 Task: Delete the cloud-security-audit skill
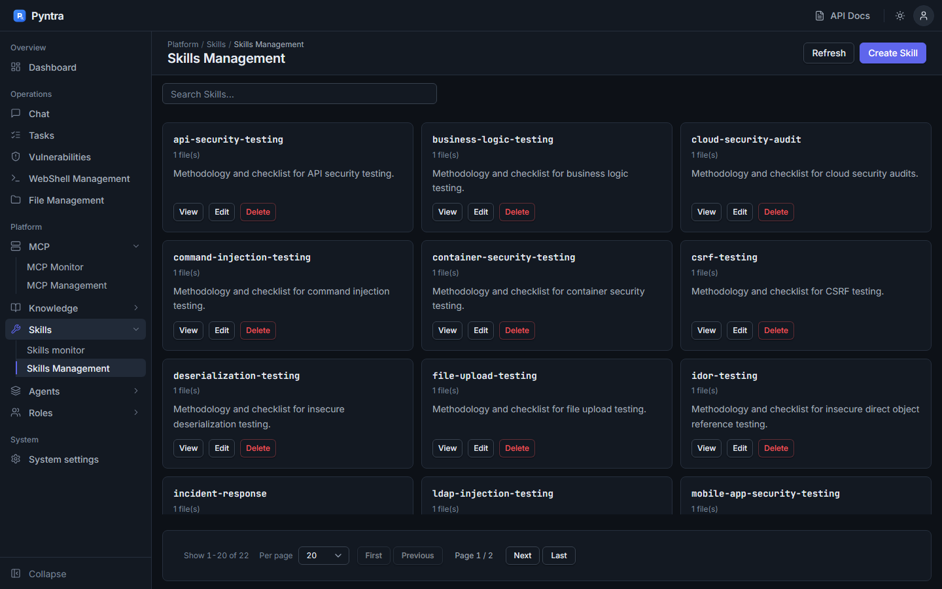[776, 212]
